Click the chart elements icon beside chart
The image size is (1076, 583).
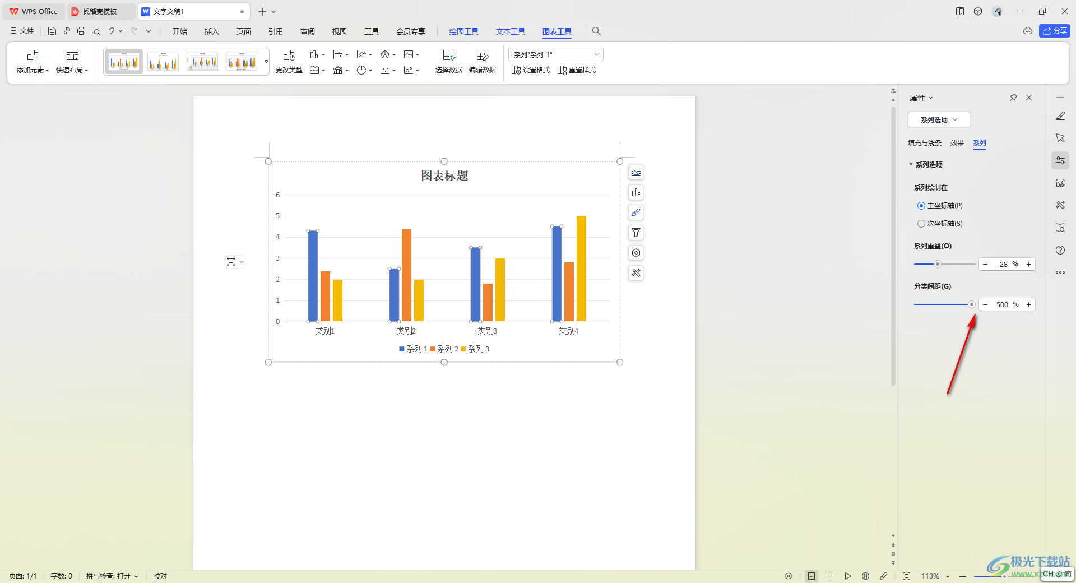tap(636, 193)
